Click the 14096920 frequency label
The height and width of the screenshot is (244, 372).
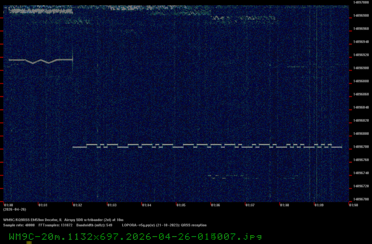[361, 55]
